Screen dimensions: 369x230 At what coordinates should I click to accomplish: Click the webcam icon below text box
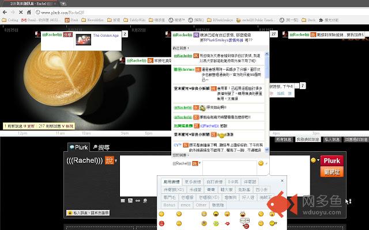pos(145,201)
